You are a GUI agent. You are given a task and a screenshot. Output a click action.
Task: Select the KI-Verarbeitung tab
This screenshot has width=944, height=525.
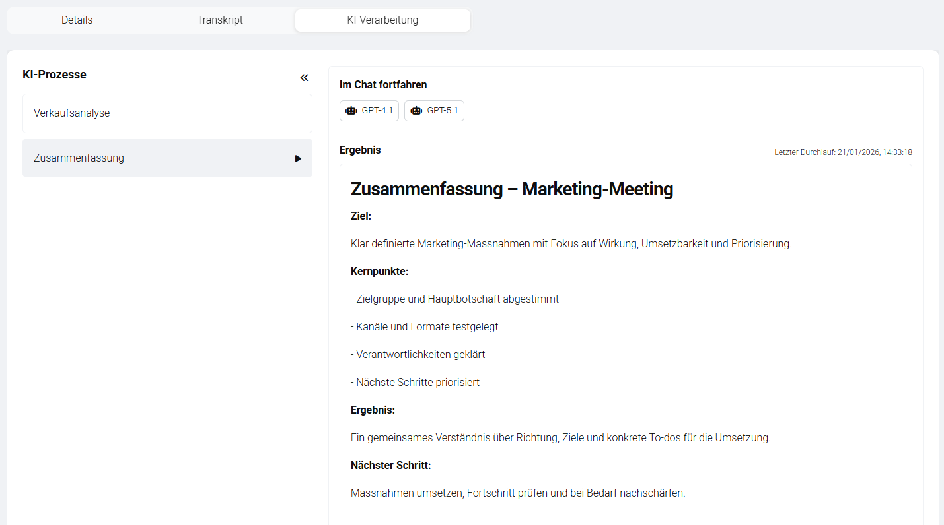click(382, 20)
